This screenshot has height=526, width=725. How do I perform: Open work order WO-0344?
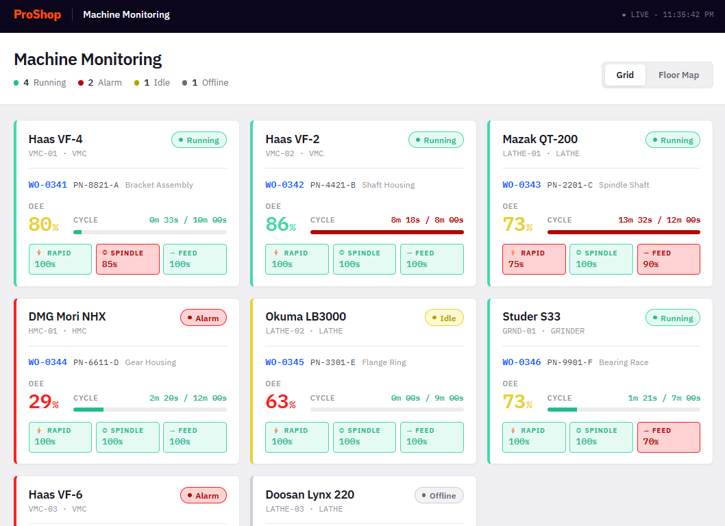point(47,362)
